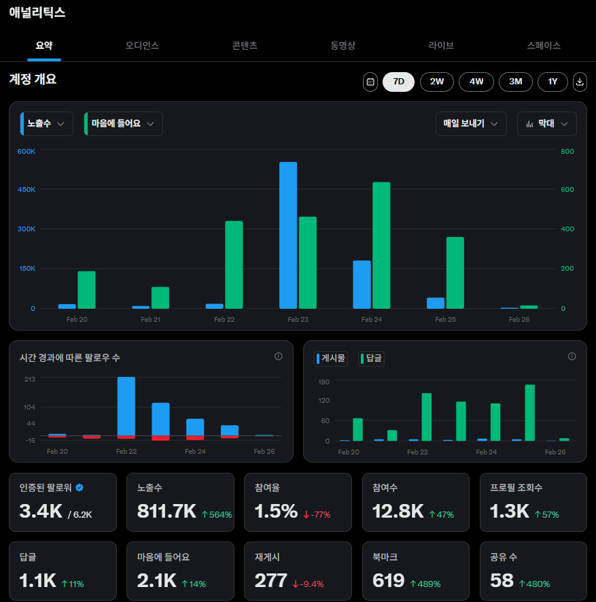This screenshot has width=596, height=602.
Task: Click the green Feb 25 likes bar
Action: click(x=455, y=273)
